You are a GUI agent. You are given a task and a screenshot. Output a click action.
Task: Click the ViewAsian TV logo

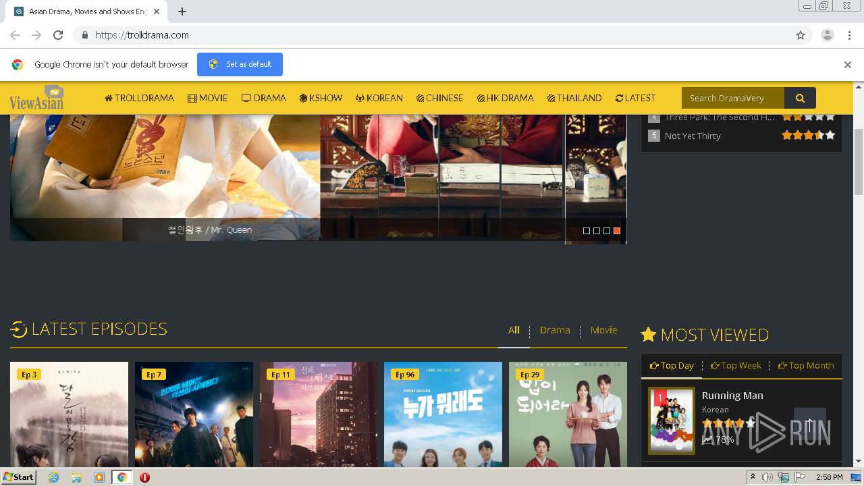click(x=36, y=98)
